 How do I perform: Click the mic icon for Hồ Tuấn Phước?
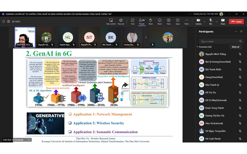[x=240, y=139]
